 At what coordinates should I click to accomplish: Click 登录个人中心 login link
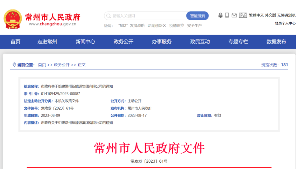click(x=285, y=23)
